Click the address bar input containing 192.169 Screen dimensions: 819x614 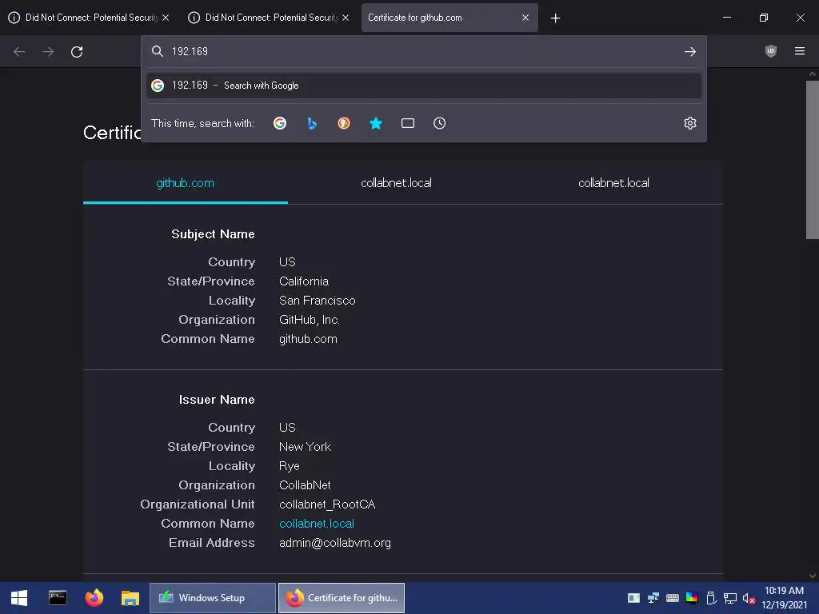423,51
